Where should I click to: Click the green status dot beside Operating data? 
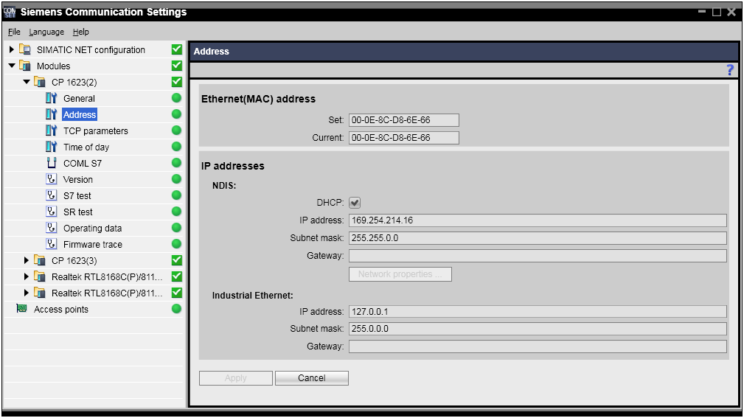point(176,228)
